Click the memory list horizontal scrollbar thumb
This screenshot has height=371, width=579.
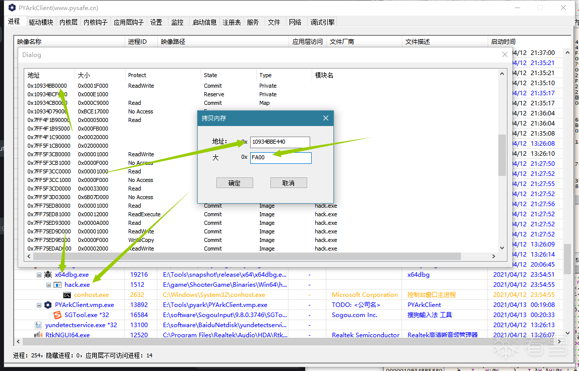pyautogui.click(x=247, y=256)
